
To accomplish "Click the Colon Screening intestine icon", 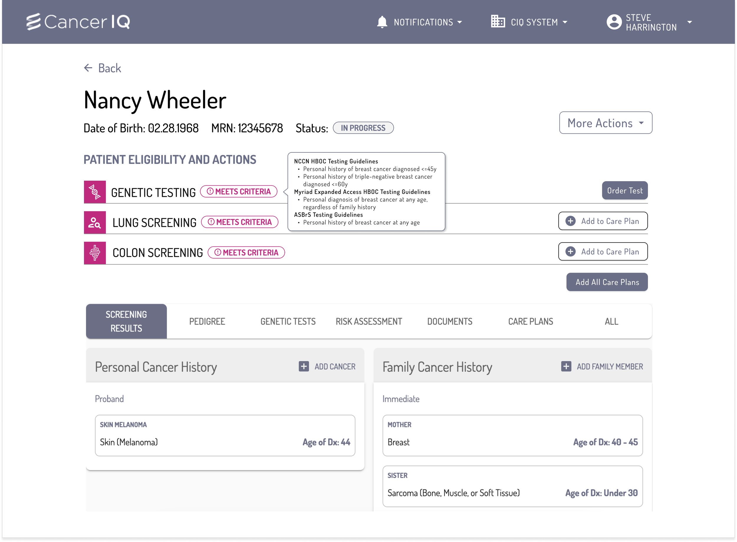I will (x=95, y=253).
